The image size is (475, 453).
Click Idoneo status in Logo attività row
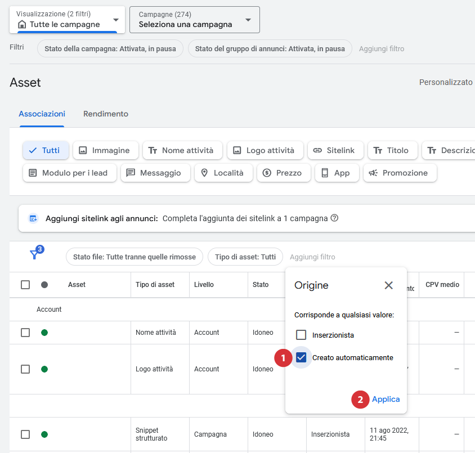pos(263,369)
